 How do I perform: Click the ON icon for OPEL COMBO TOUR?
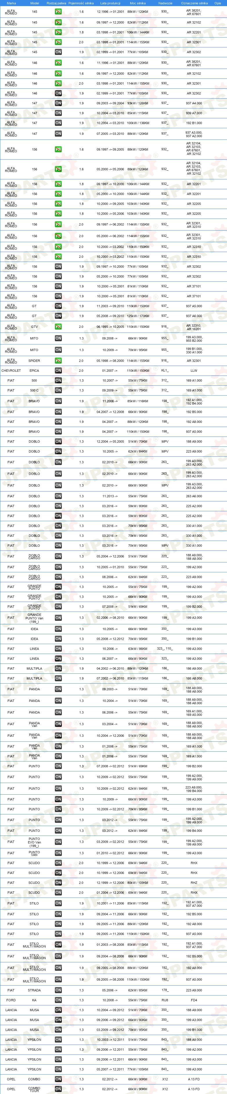(x=58, y=1089)
